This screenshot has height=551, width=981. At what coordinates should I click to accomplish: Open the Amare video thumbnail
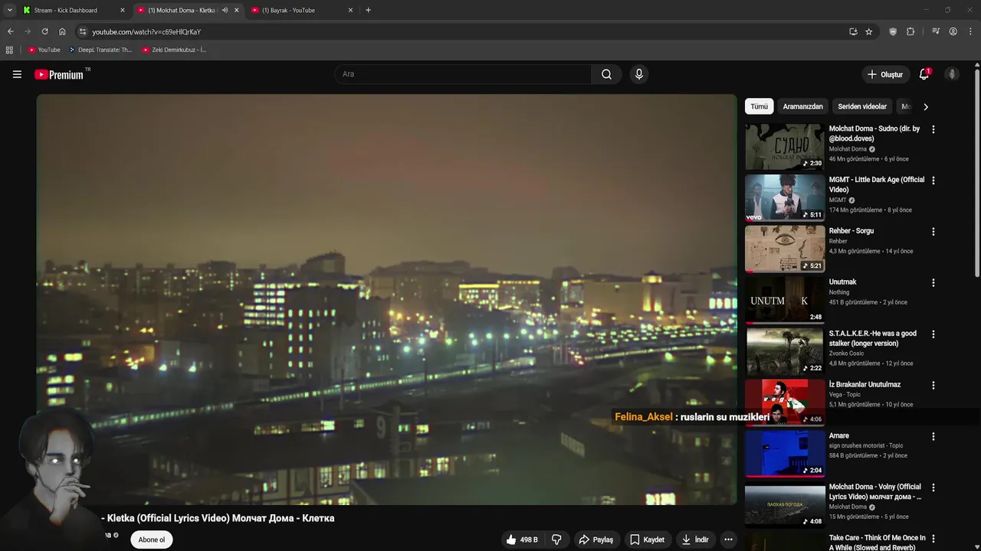click(x=785, y=454)
